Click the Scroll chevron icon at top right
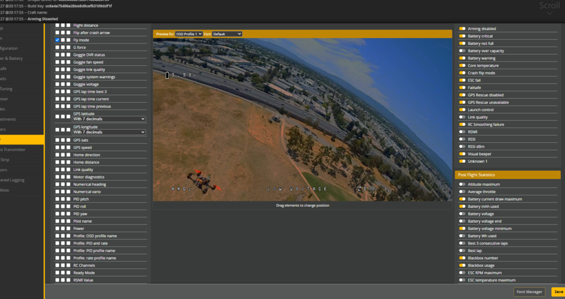This screenshot has height=299, width=565. [549, 14]
